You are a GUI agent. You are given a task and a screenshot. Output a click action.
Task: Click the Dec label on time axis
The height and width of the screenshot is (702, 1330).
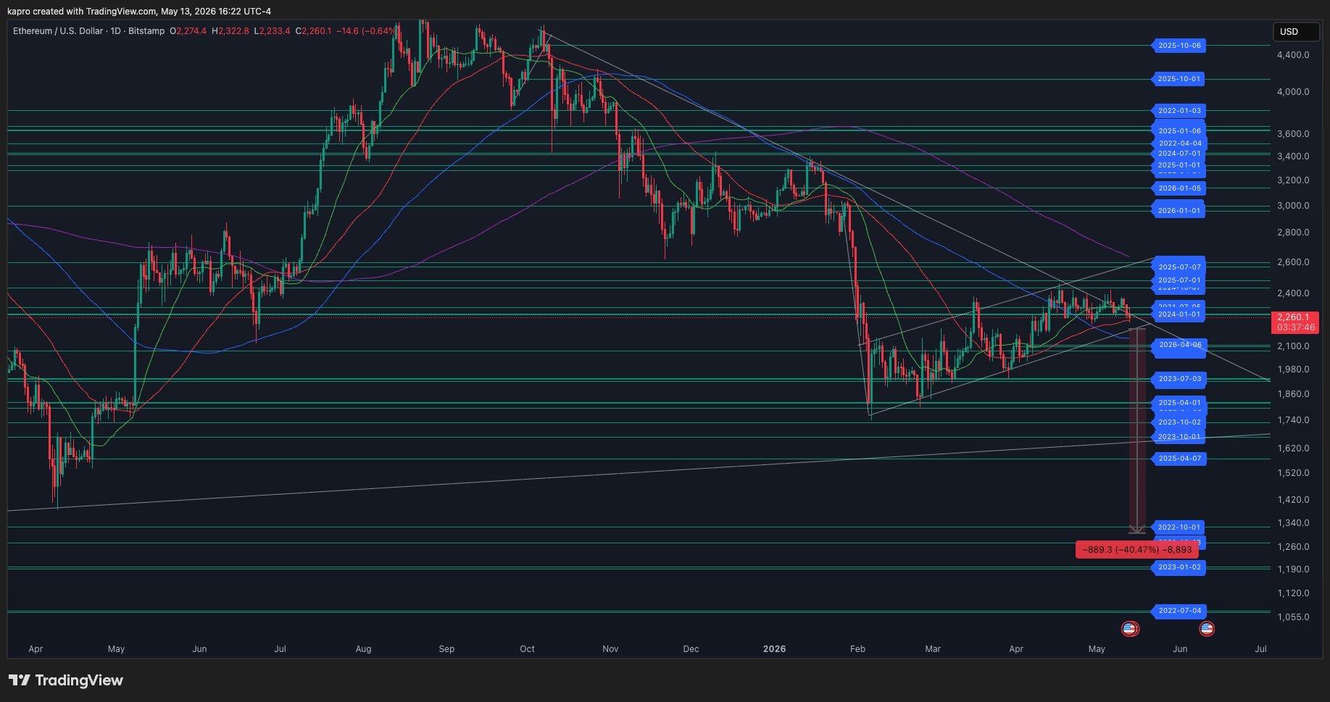(x=691, y=649)
